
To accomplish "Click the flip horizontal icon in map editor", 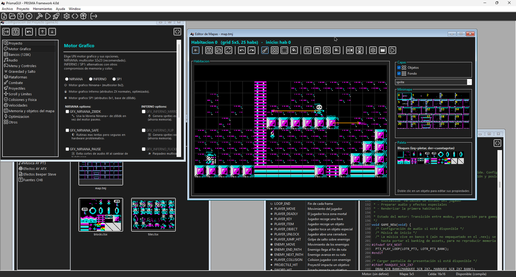I will [350, 50].
